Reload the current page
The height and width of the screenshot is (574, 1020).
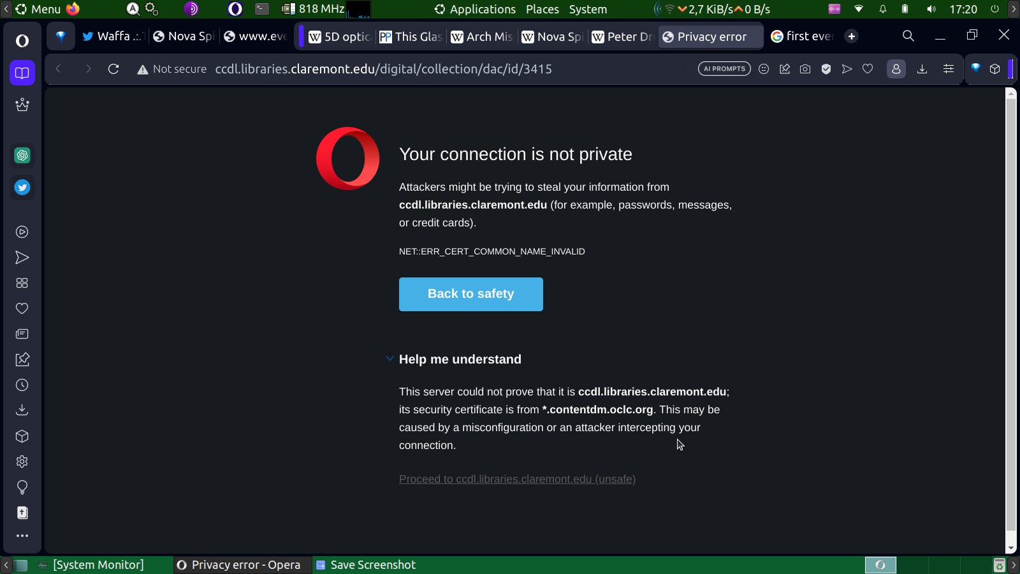[x=113, y=69]
